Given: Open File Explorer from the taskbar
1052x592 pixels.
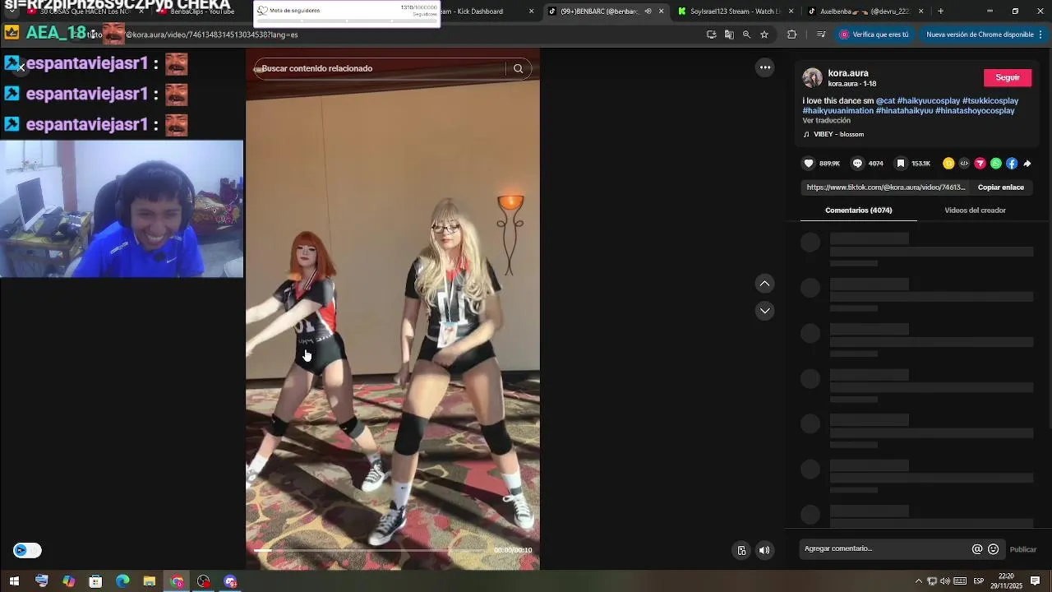Looking at the screenshot, I should [x=150, y=581].
